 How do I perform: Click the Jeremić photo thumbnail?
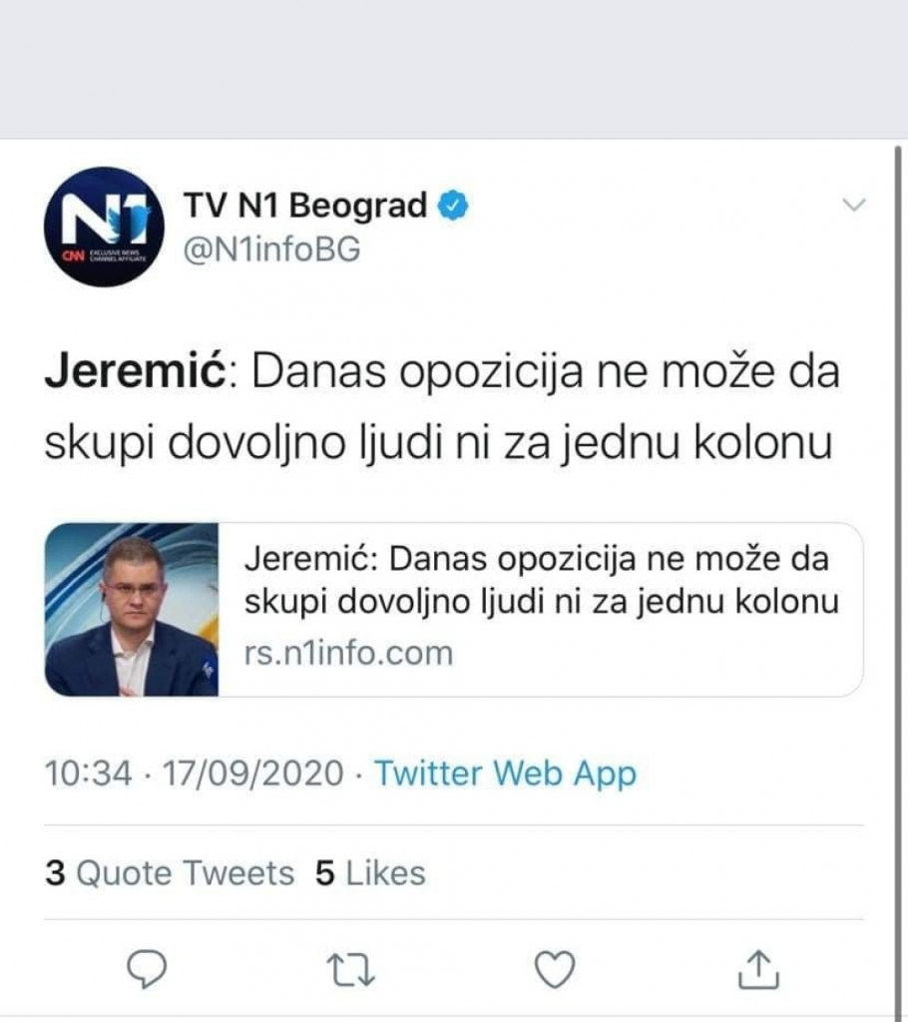[133, 606]
